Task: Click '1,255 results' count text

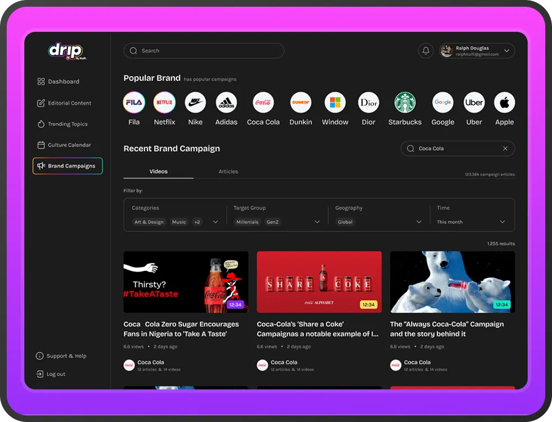Action: [x=501, y=244]
